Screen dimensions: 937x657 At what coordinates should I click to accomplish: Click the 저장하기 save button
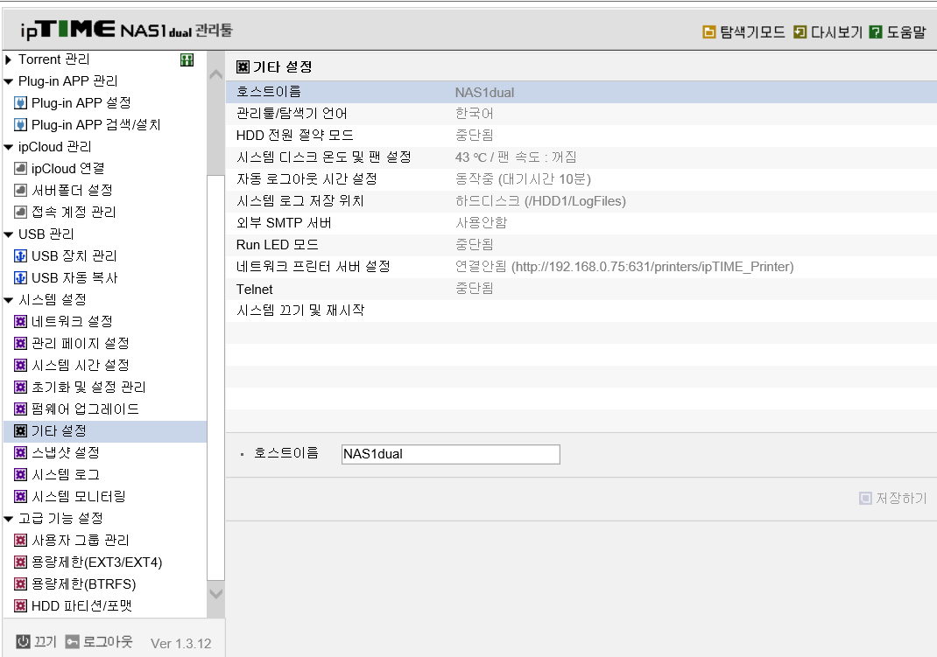pyautogui.click(x=893, y=498)
